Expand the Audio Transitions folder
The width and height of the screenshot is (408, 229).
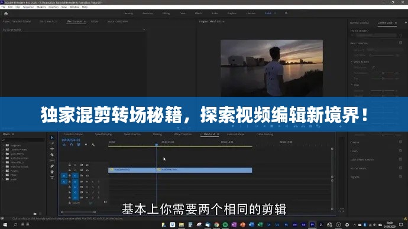(x=3, y=158)
